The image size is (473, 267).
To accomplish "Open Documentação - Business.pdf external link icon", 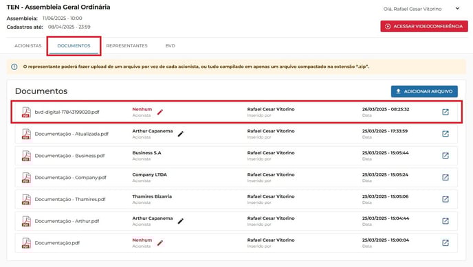I will point(445,156).
